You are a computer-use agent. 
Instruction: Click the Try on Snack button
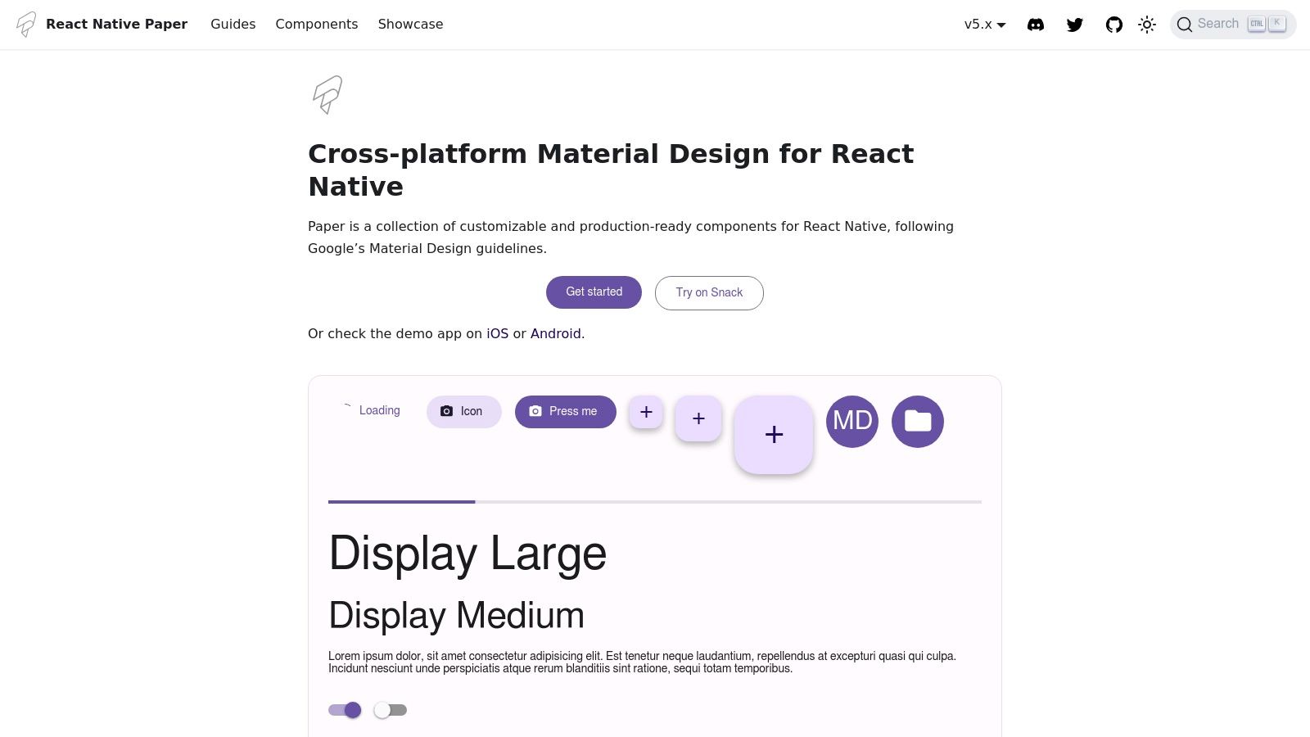[x=709, y=293]
